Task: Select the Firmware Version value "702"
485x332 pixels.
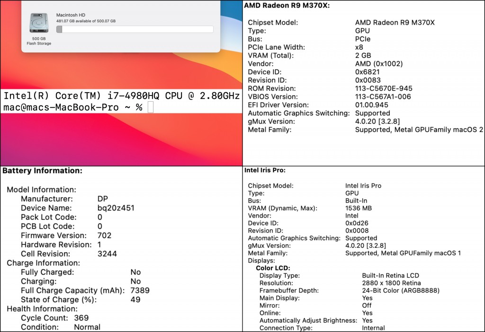Action: coord(104,236)
